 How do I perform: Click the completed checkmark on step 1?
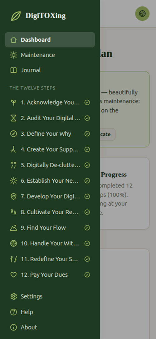click(87, 102)
